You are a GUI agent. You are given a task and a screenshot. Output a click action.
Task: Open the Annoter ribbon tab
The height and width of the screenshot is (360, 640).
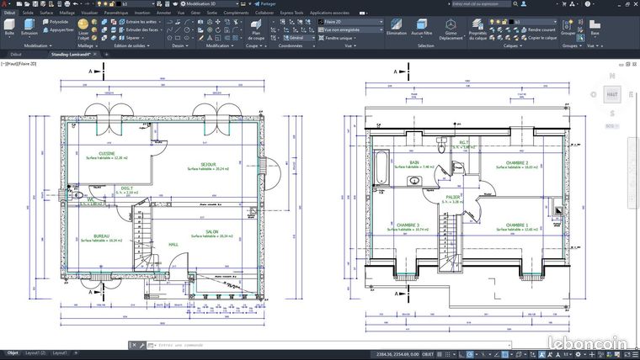(163, 13)
